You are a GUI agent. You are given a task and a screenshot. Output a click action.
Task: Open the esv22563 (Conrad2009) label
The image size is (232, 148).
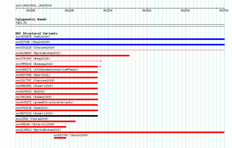32,119
